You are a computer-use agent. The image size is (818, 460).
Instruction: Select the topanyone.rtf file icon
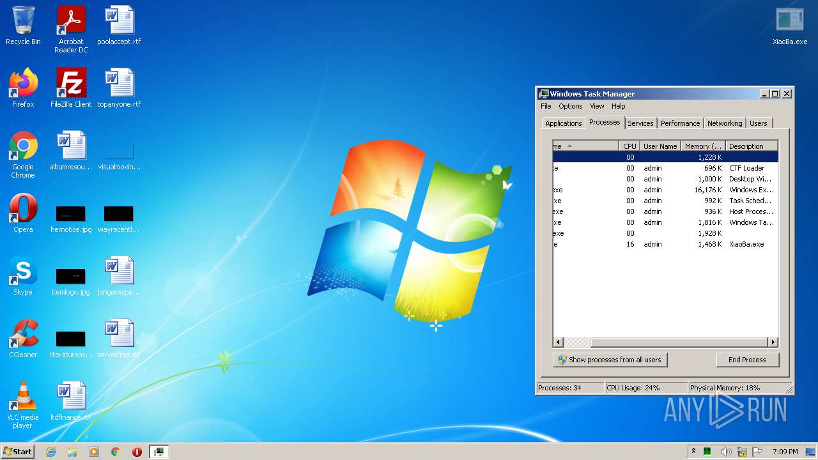coord(119,88)
